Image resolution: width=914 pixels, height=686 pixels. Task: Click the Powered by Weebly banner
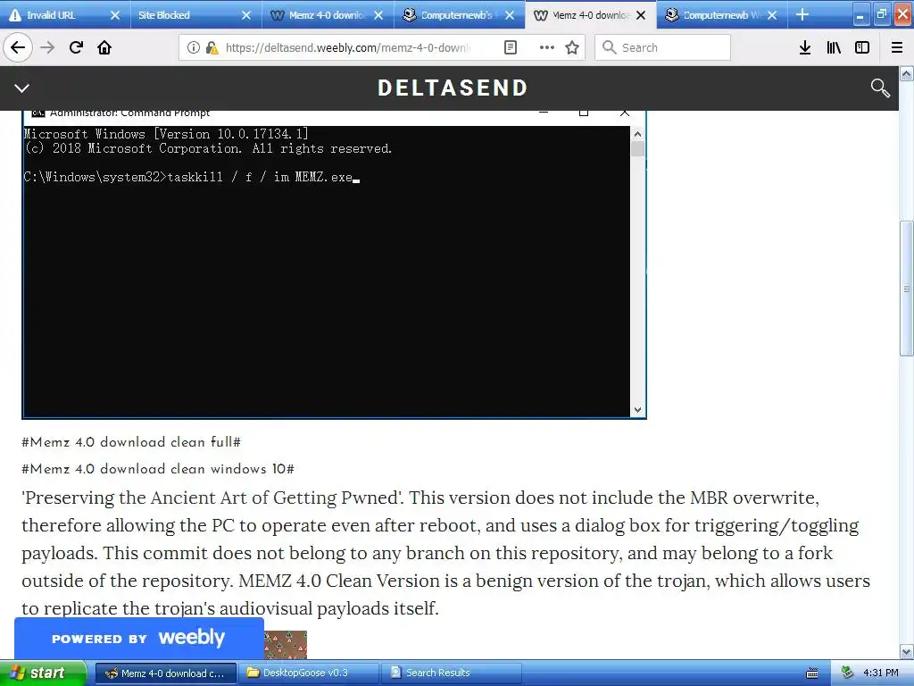[138, 638]
